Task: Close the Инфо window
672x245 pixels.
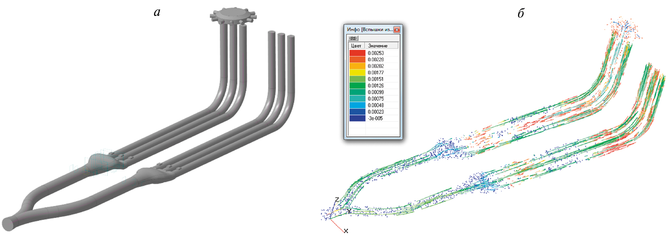Action: 397,30
